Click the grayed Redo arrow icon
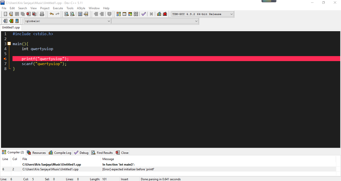 pos(57,14)
